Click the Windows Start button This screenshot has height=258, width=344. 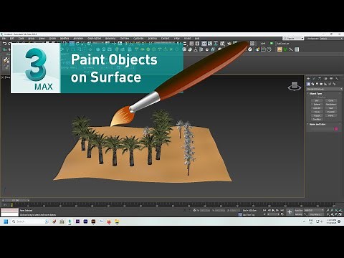point(6,221)
